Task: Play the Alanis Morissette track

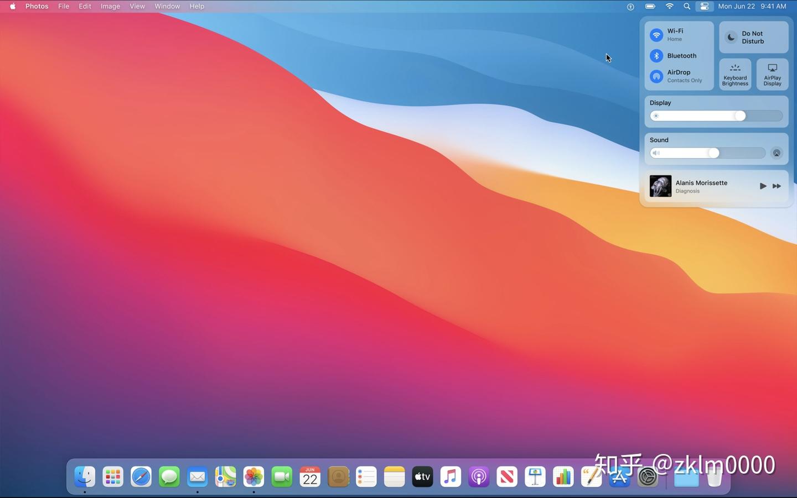Action: click(763, 186)
